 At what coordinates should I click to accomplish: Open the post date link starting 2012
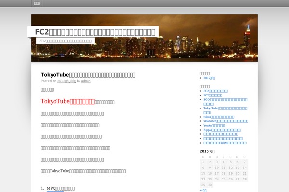[x=66, y=81]
